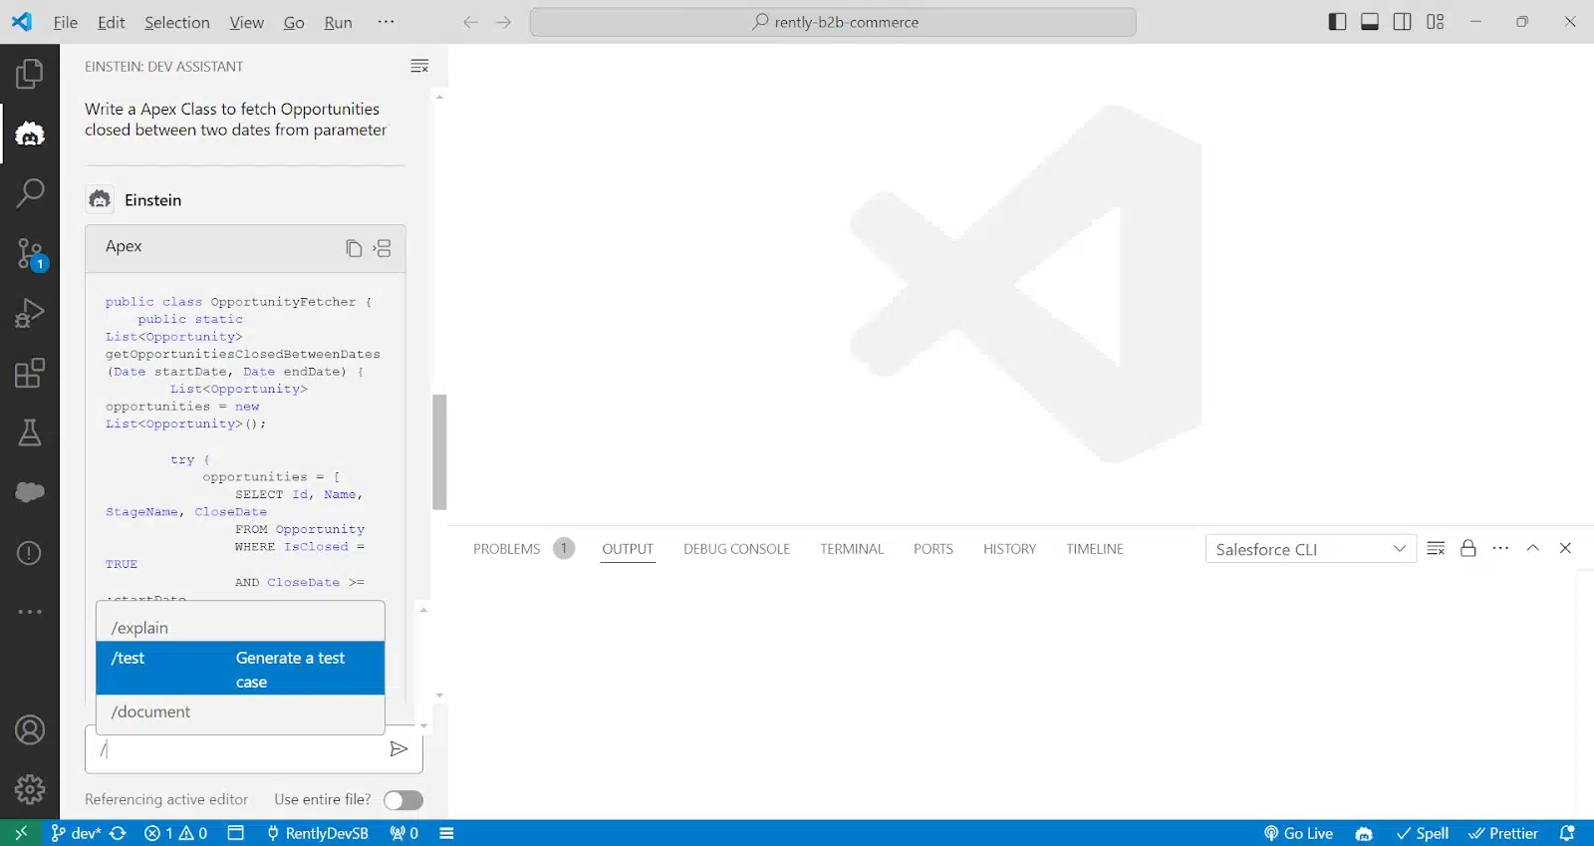Toggle the Spell checker status
This screenshot has height=846, width=1594.
[x=1422, y=833]
